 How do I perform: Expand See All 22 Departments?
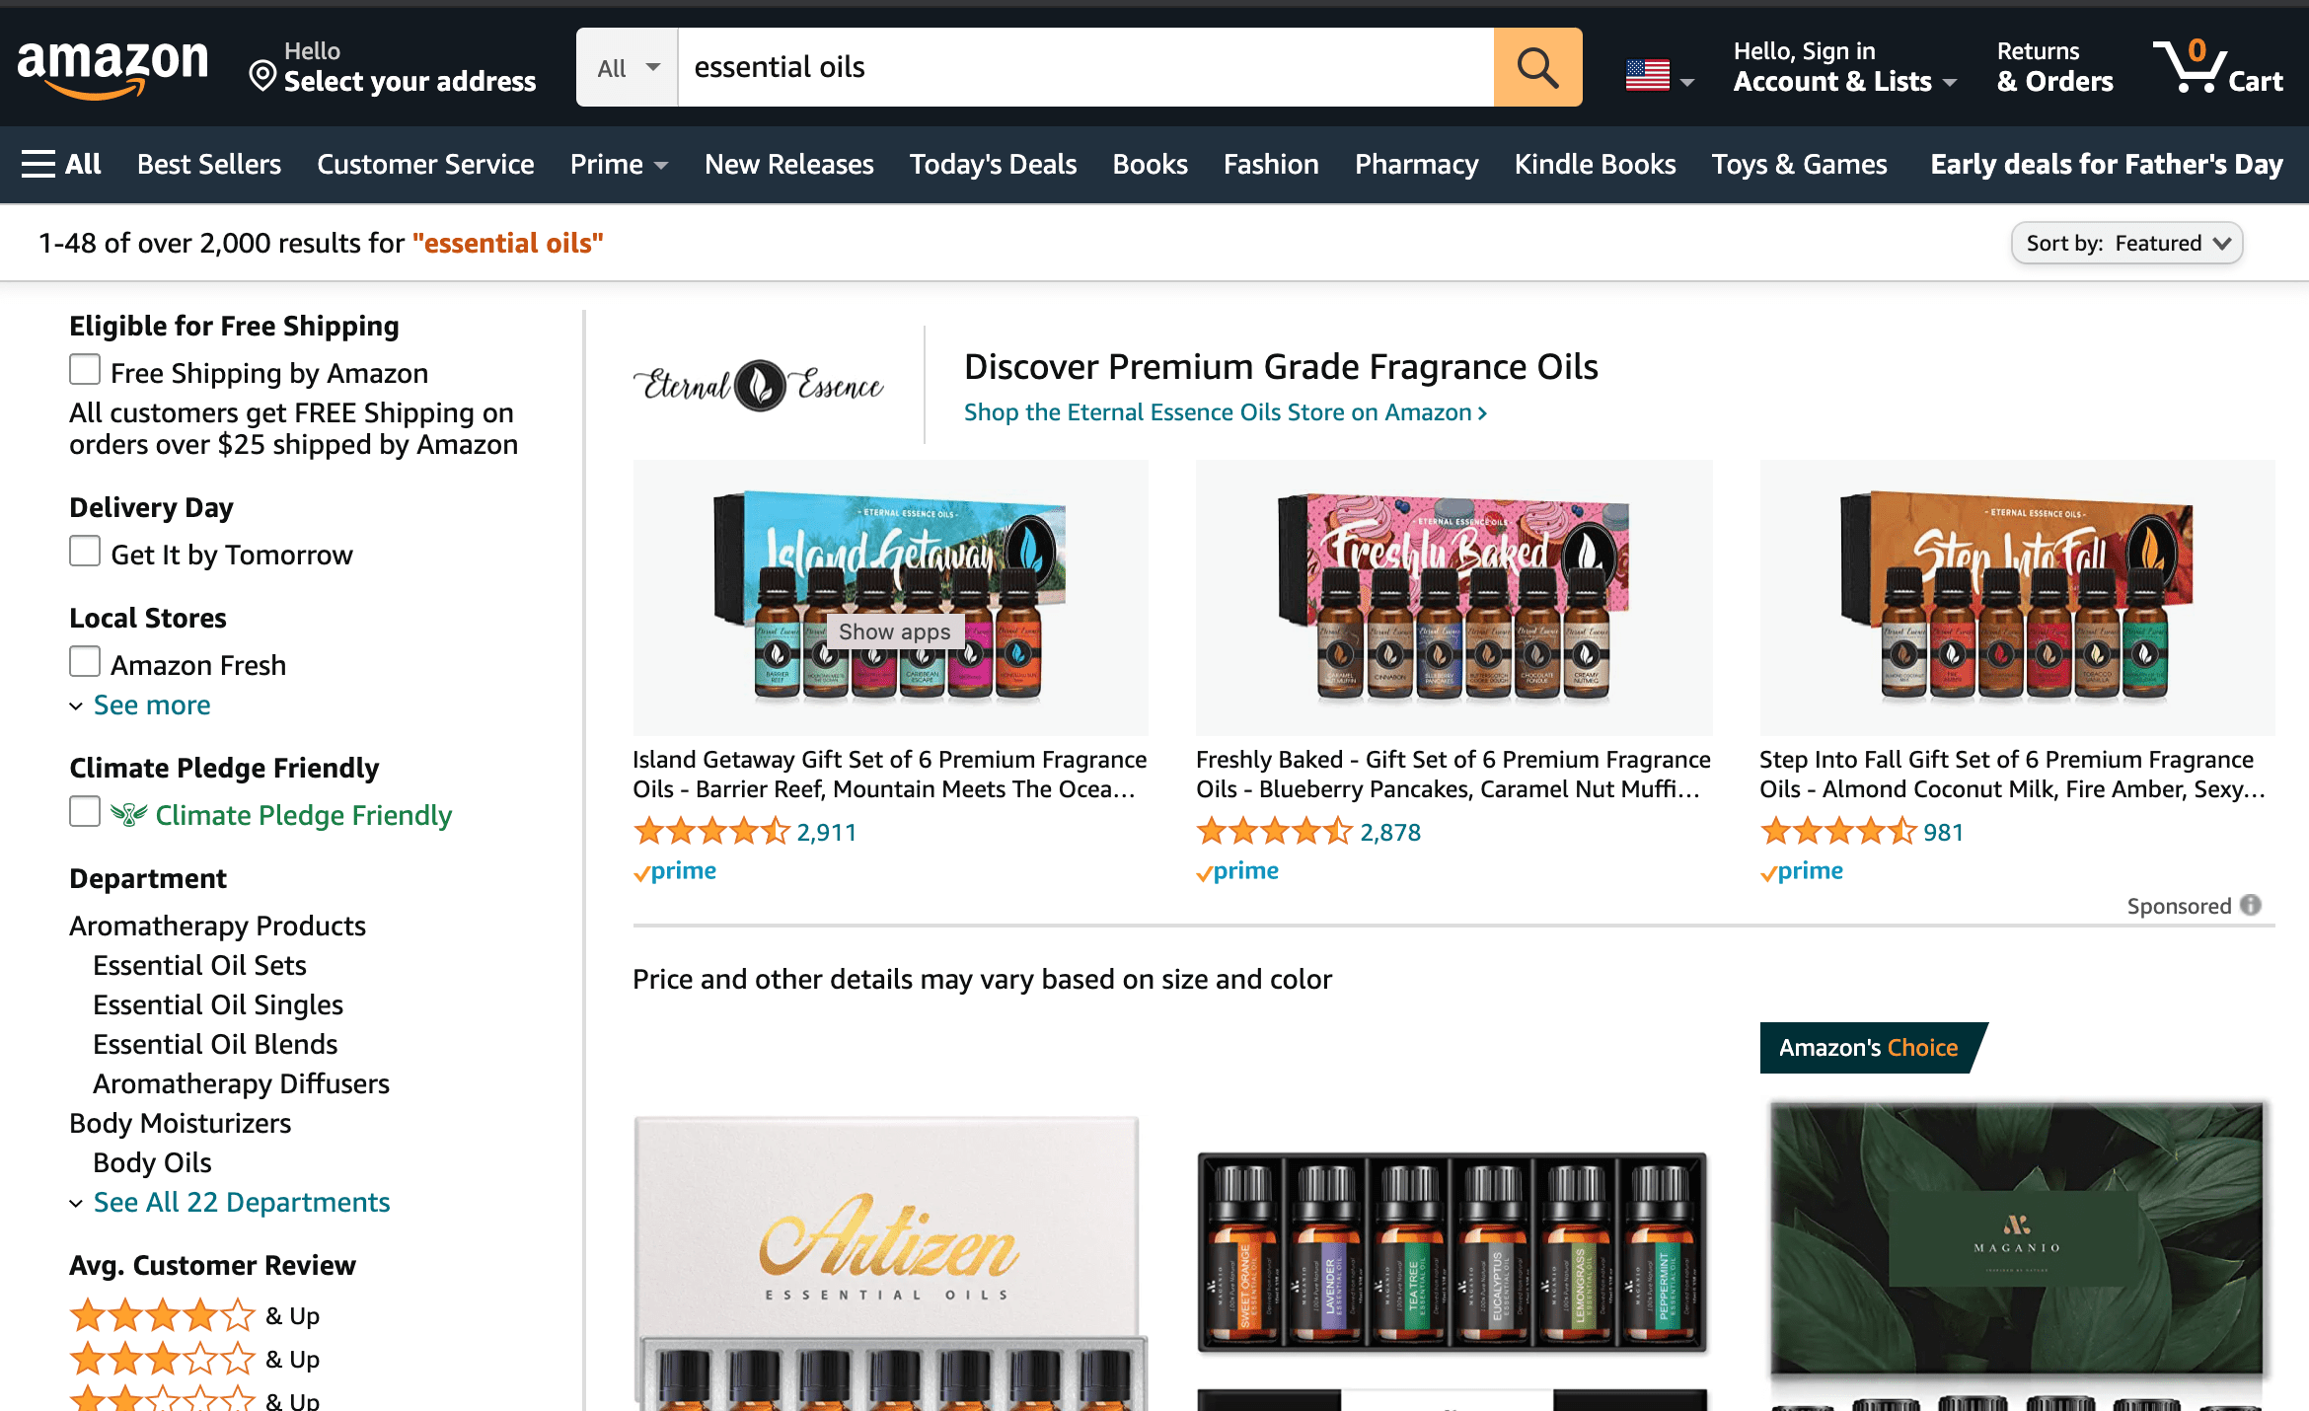[230, 1202]
